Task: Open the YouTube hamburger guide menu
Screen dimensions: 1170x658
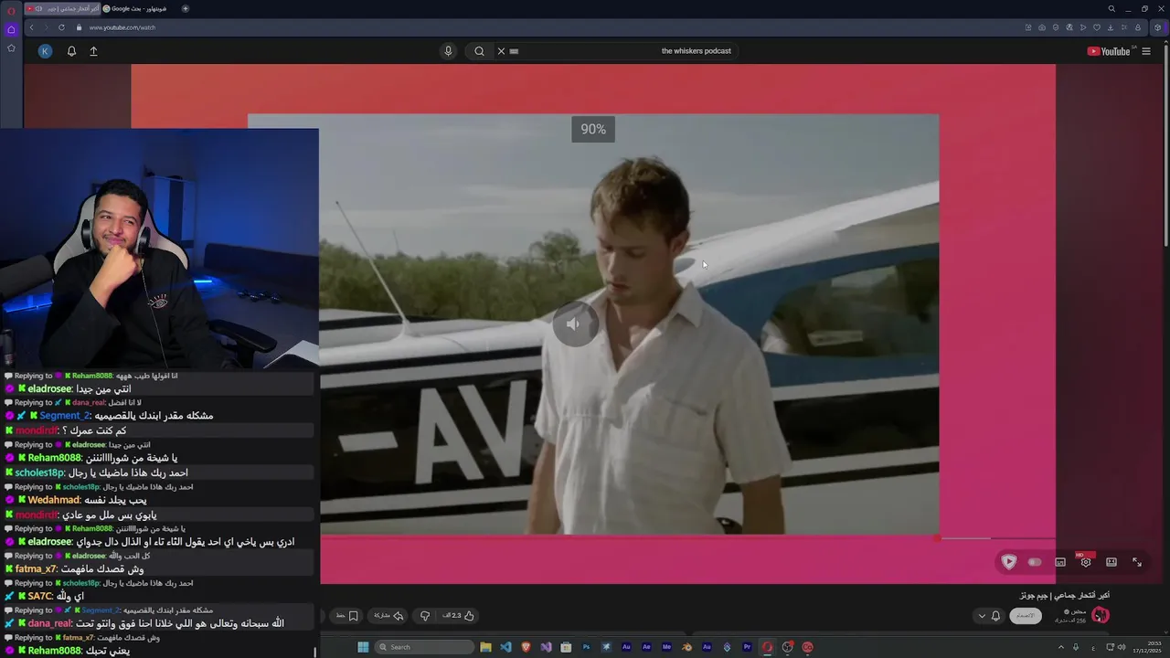Action: tap(1146, 51)
